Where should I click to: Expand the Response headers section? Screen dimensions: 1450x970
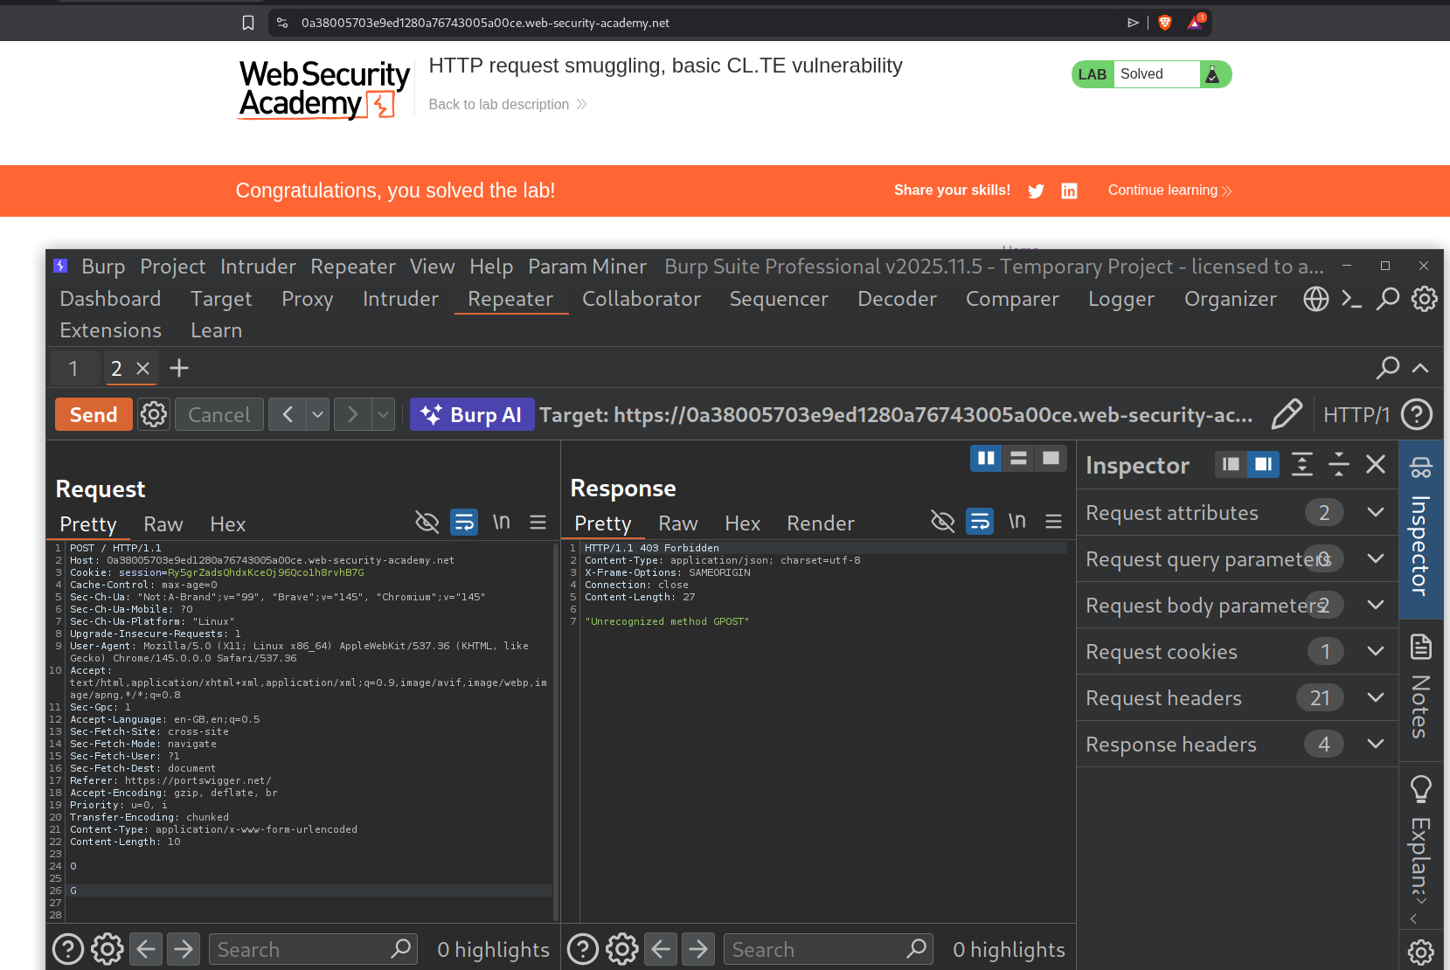pyautogui.click(x=1376, y=745)
